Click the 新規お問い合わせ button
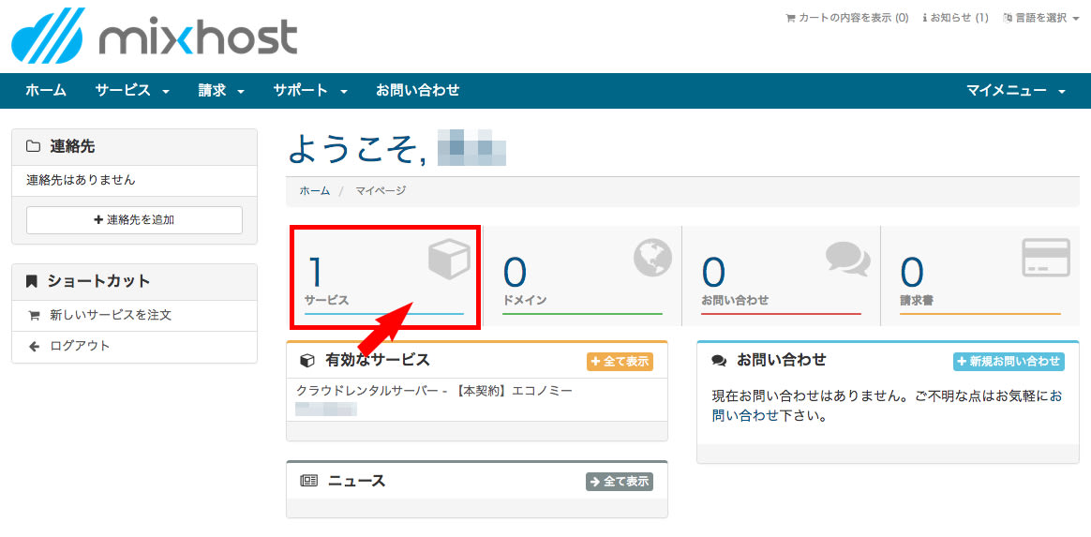The width and height of the screenshot is (1091, 537). pyautogui.click(x=1009, y=362)
